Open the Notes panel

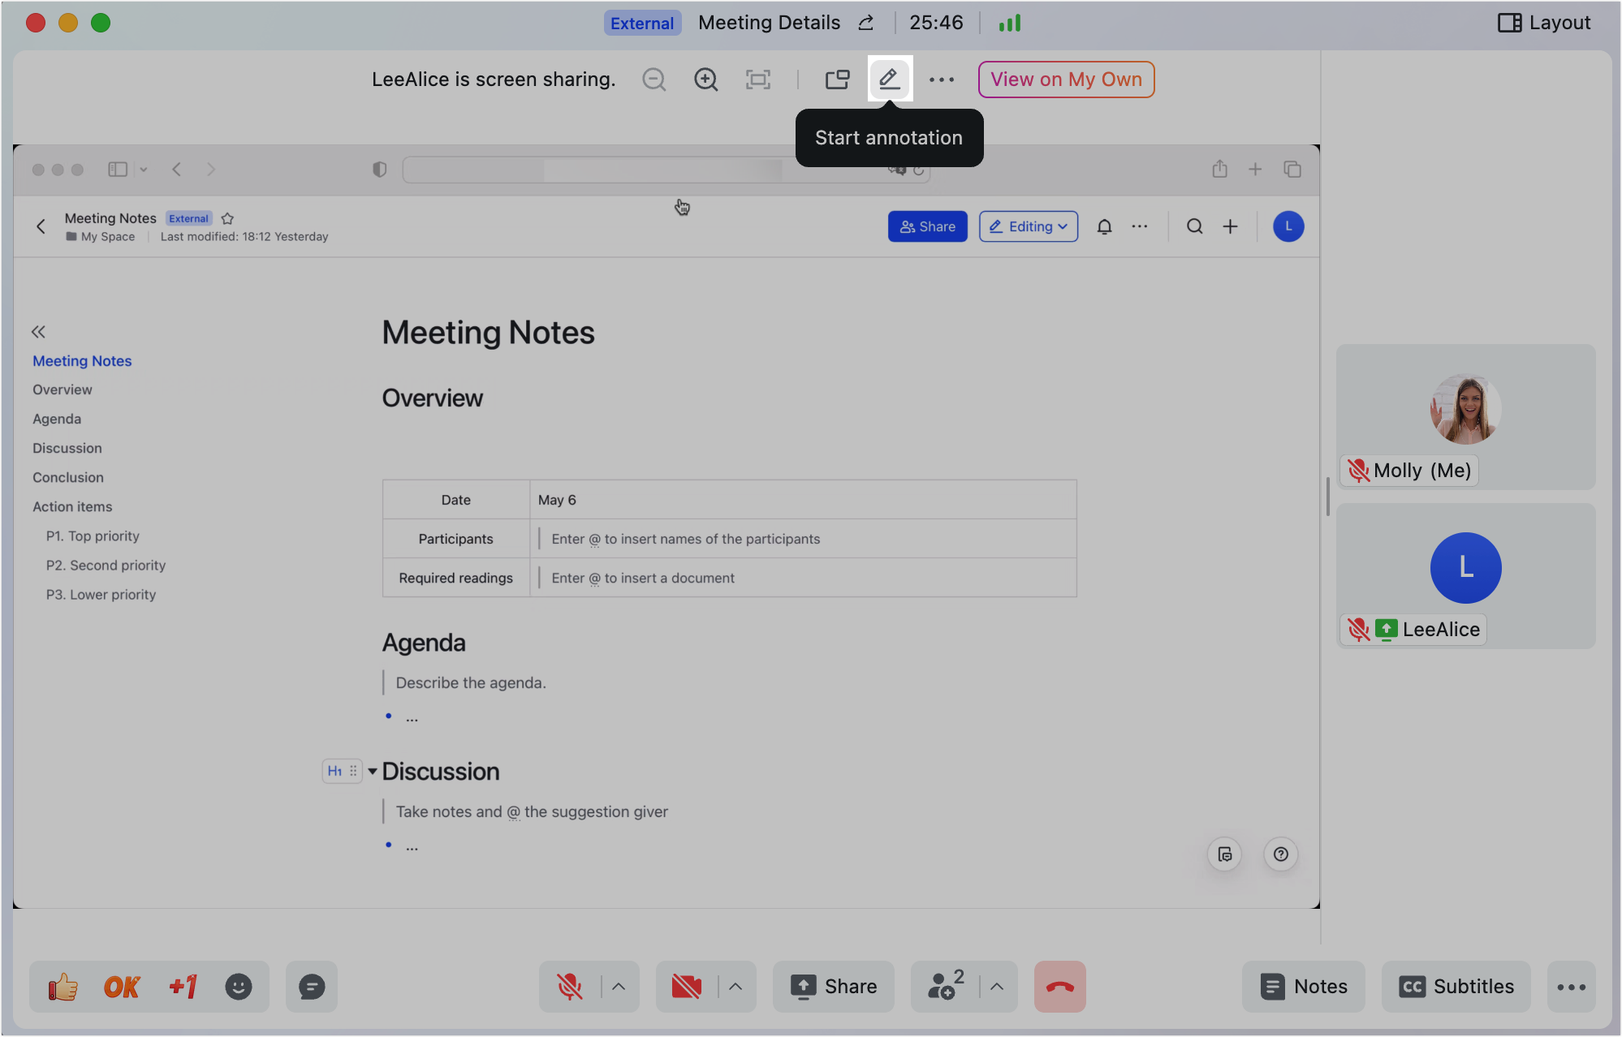[x=1304, y=987]
